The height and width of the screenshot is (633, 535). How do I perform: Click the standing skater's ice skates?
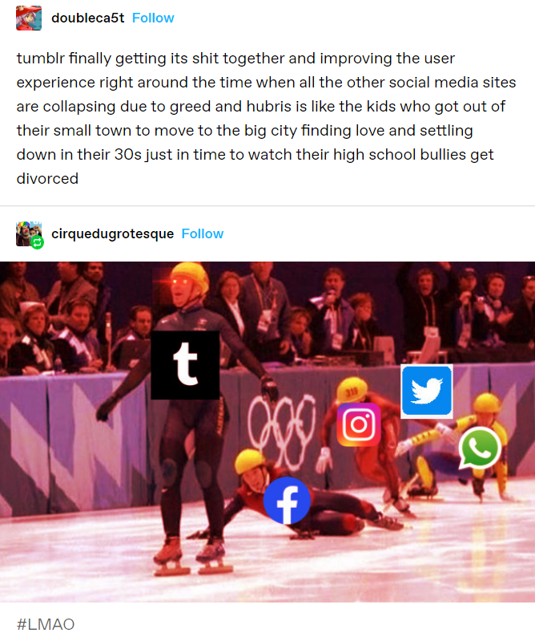[x=192, y=555]
